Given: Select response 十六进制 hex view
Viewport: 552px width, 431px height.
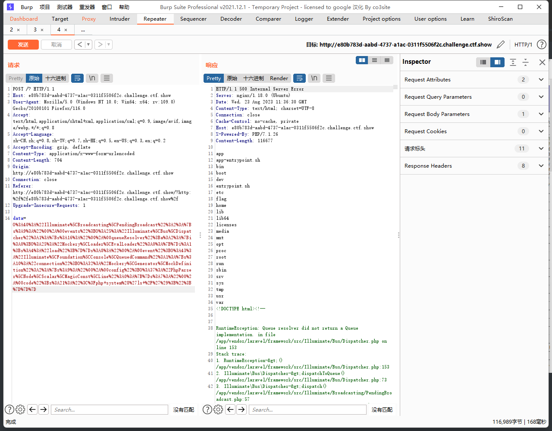Looking at the screenshot, I should tap(254, 78).
